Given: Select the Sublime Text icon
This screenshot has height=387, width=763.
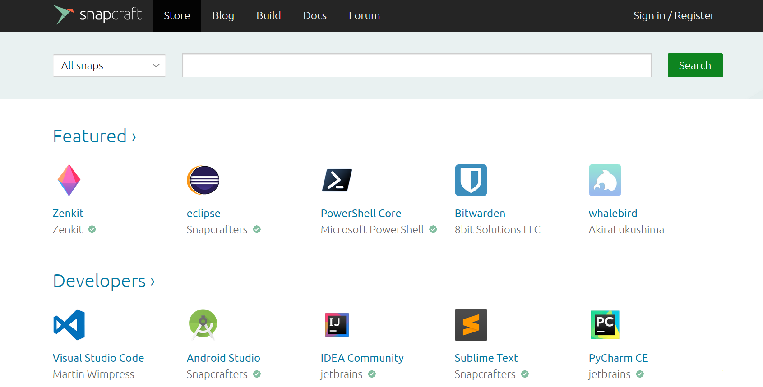Looking at the screenshot, I should point(471,325).
